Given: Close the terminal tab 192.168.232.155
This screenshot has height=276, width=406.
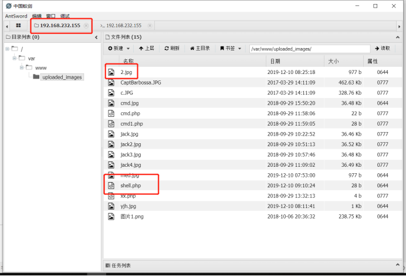Looking at the screenshot, I should 150,25.
